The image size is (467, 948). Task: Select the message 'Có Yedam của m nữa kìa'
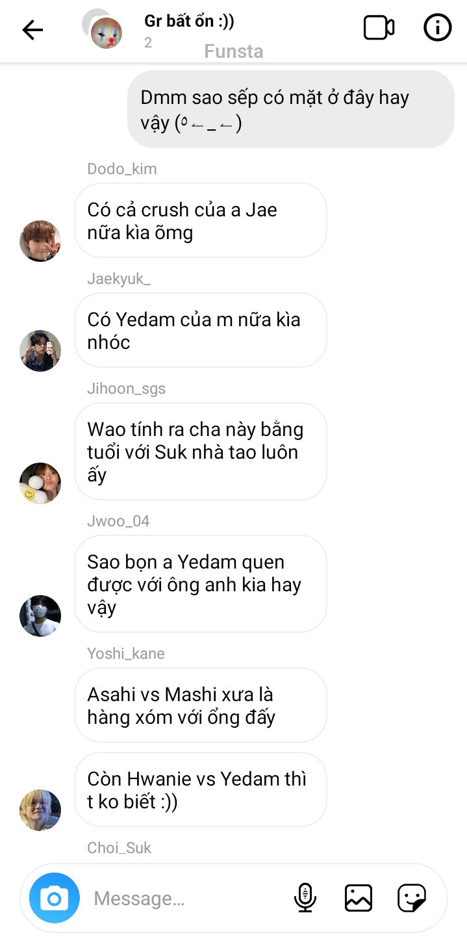click(200, 330)
